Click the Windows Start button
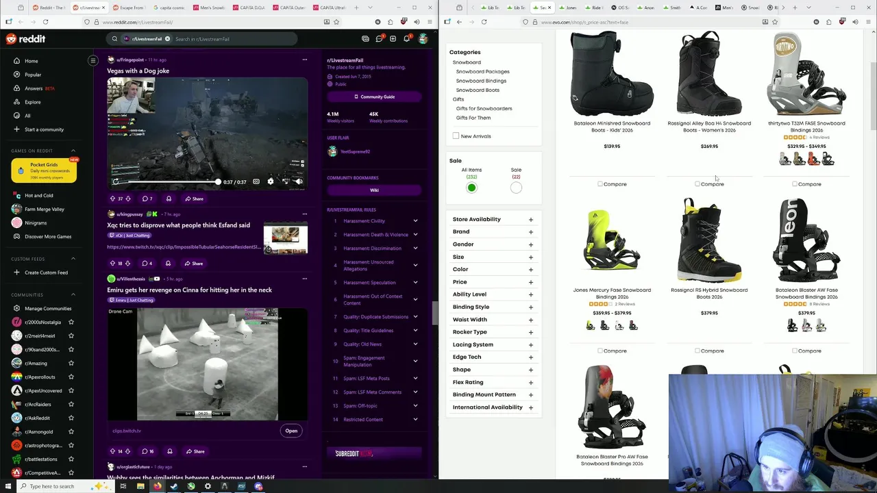The height and width of the screenshot is (493, 877). pos(7,486)
